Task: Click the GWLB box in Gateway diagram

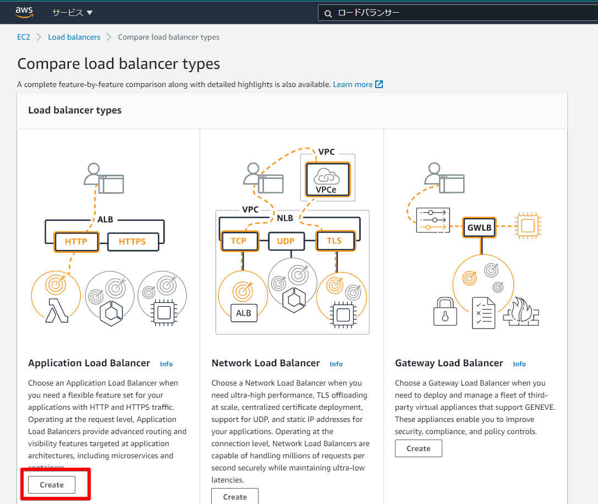Action: pyautogui.click(x=479, y=227)
